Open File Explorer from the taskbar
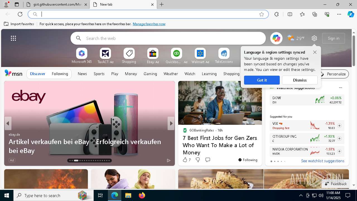The width and height of the screenshot is (357, 201). (x=128, y=195)
